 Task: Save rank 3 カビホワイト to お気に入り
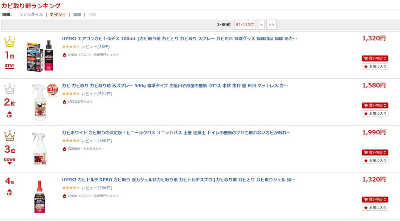click(x=375, y=161)
